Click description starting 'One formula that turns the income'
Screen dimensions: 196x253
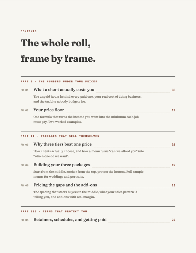[x=86, y=119]
